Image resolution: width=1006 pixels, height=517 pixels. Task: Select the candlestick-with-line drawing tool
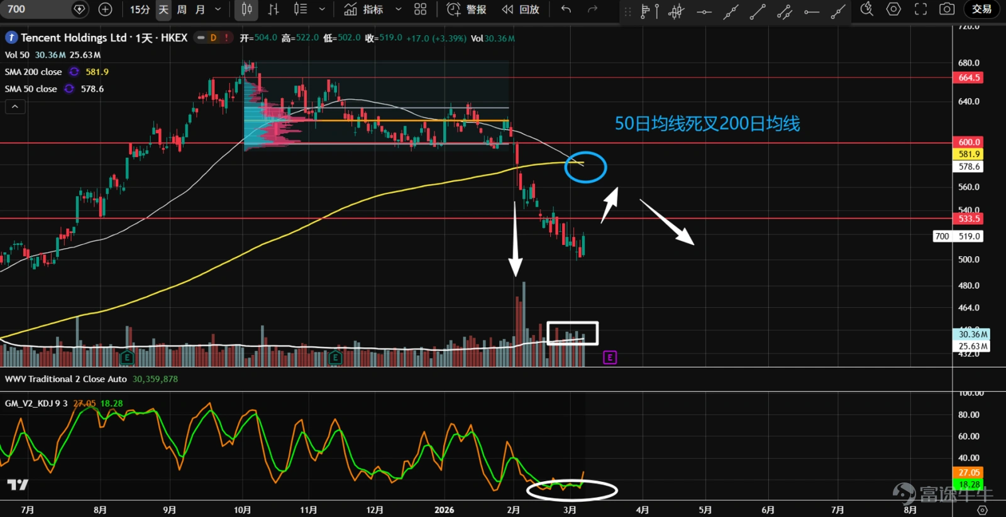(677, 11)
